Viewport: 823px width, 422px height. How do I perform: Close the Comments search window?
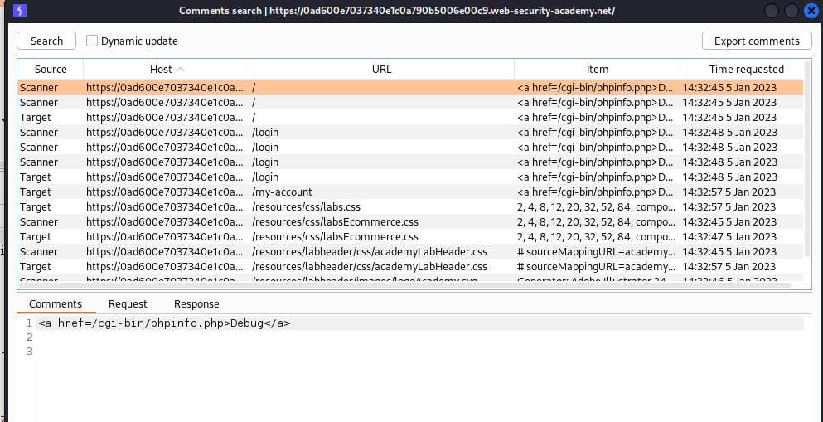point(810,11)
